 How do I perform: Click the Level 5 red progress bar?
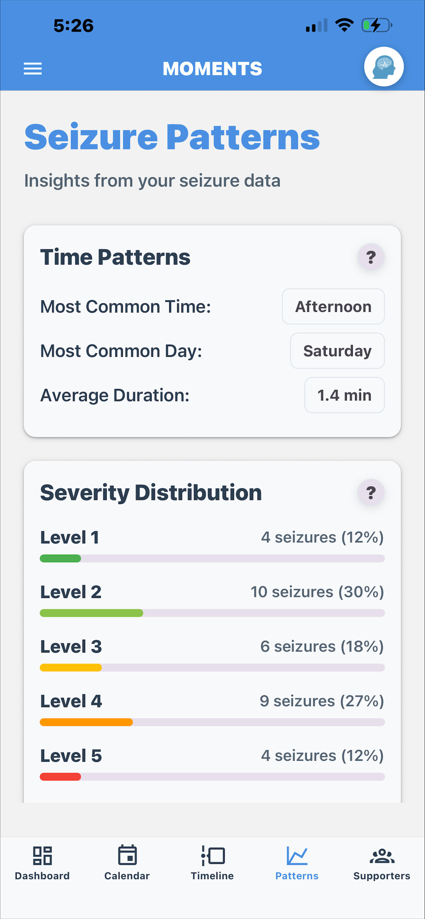coord(60,776)
